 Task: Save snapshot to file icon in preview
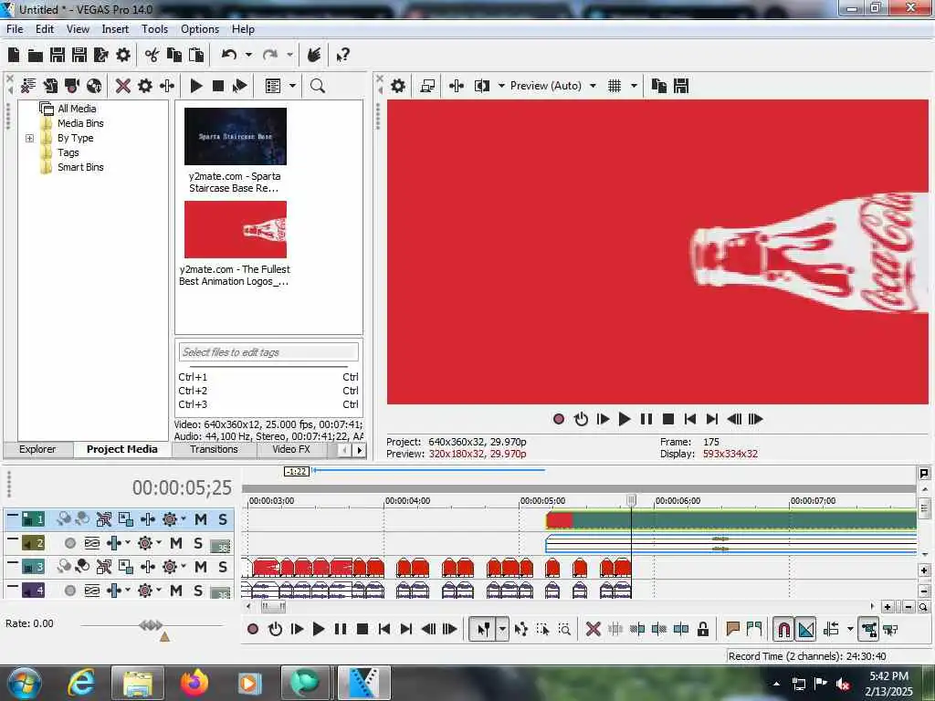(681, 86)
